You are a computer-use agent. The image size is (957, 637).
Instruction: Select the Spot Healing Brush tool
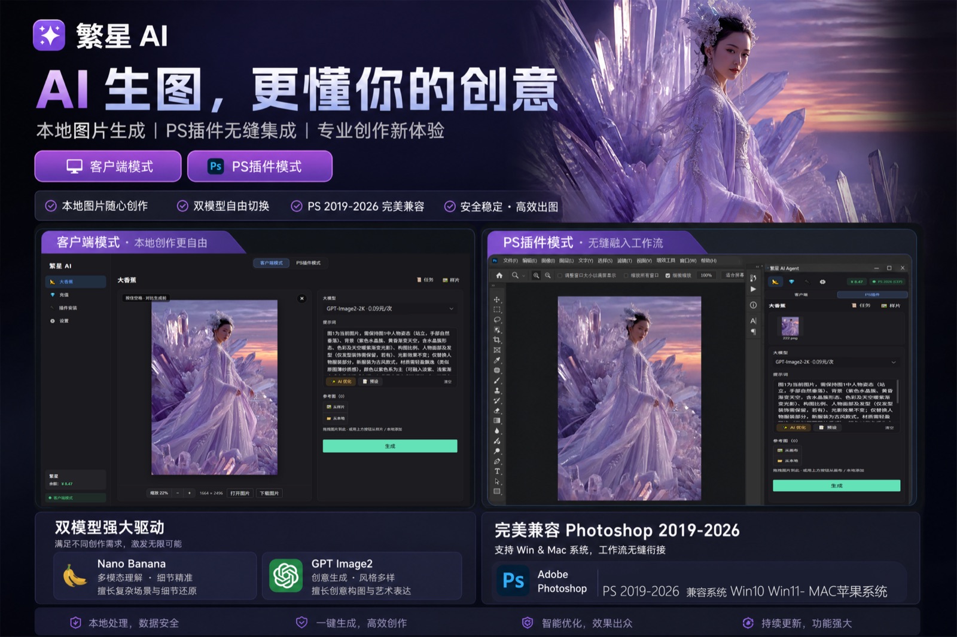click(496, 370)
